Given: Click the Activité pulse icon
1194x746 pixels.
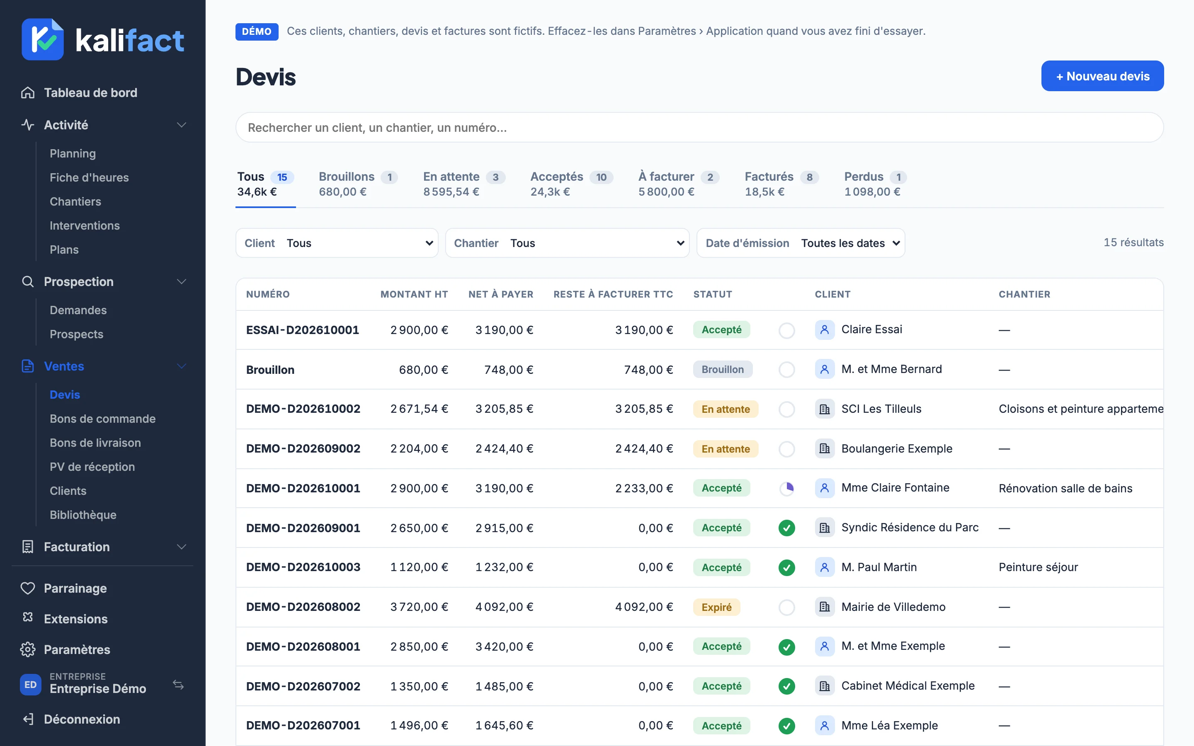Looking at the screenshot, I should pyautogui.click(x=28, y=125).
